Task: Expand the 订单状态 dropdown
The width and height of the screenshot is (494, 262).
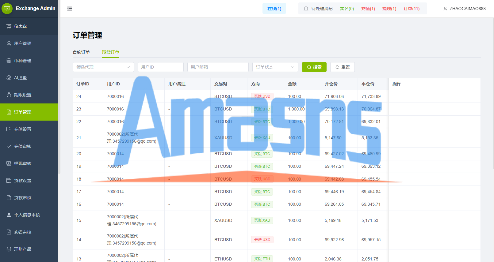Action: (x=275, y=67)
